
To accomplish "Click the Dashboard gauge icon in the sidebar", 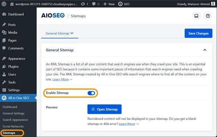I will pyautogui.click(x=4, y=14).
